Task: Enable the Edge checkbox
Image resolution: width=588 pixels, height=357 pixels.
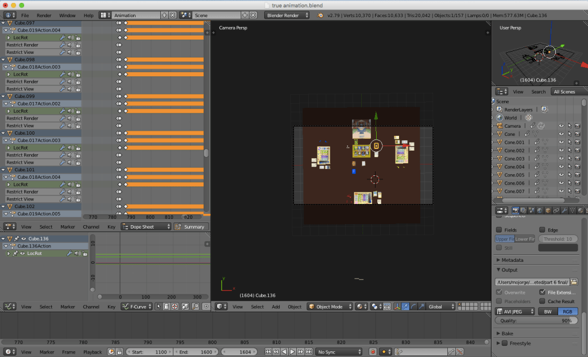Action: (x=542, y=230)
